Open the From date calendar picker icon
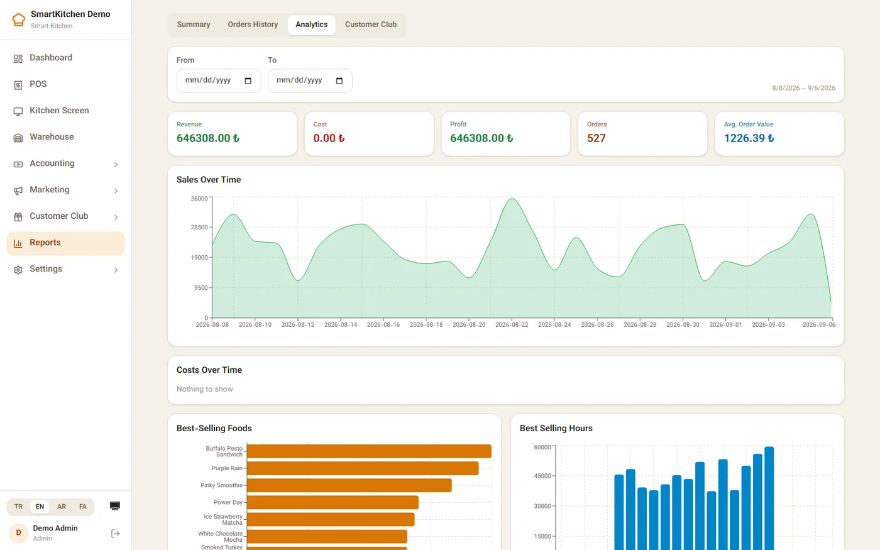This screenshot has width=880, height=550. click(x=248, y=80)
